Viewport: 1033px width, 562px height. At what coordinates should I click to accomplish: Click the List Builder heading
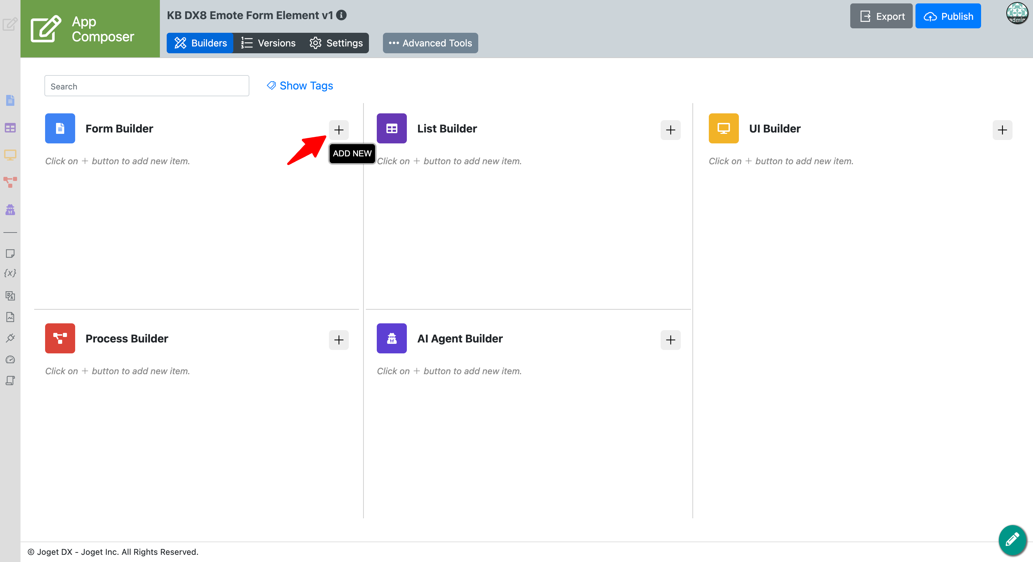pos(447,128)
